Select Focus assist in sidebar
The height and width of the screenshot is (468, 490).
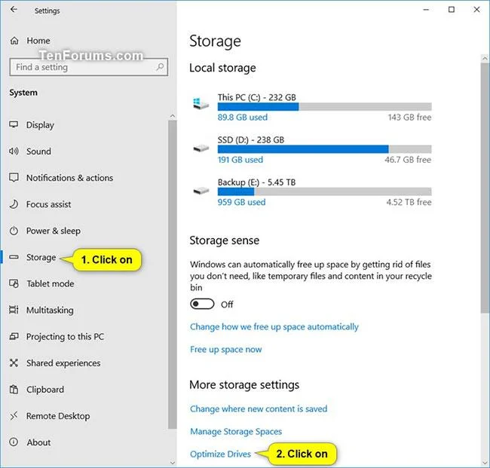click(49, 204)
